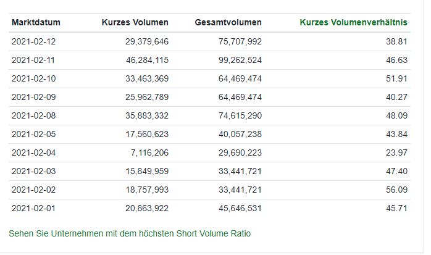Click the 2021-02-05 date cell
Screen dimensions: 431x255
[33, 134]
